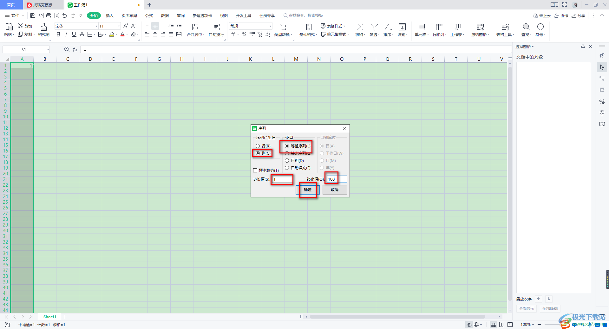609x329 pixels.
Task: Choose AutoFill (自动填充) type
Action: click(298, 168)
